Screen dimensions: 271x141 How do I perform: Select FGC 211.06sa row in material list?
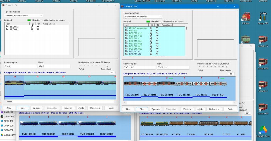[155, 43]
